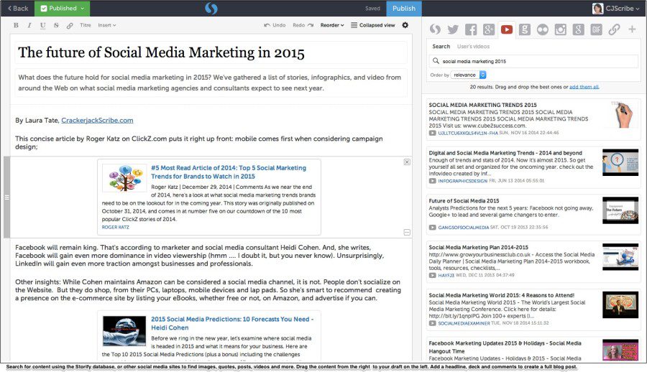Select the Google+ source icon
The height and width of the screenshot is (372, 647).
click(x=489, y=29)
